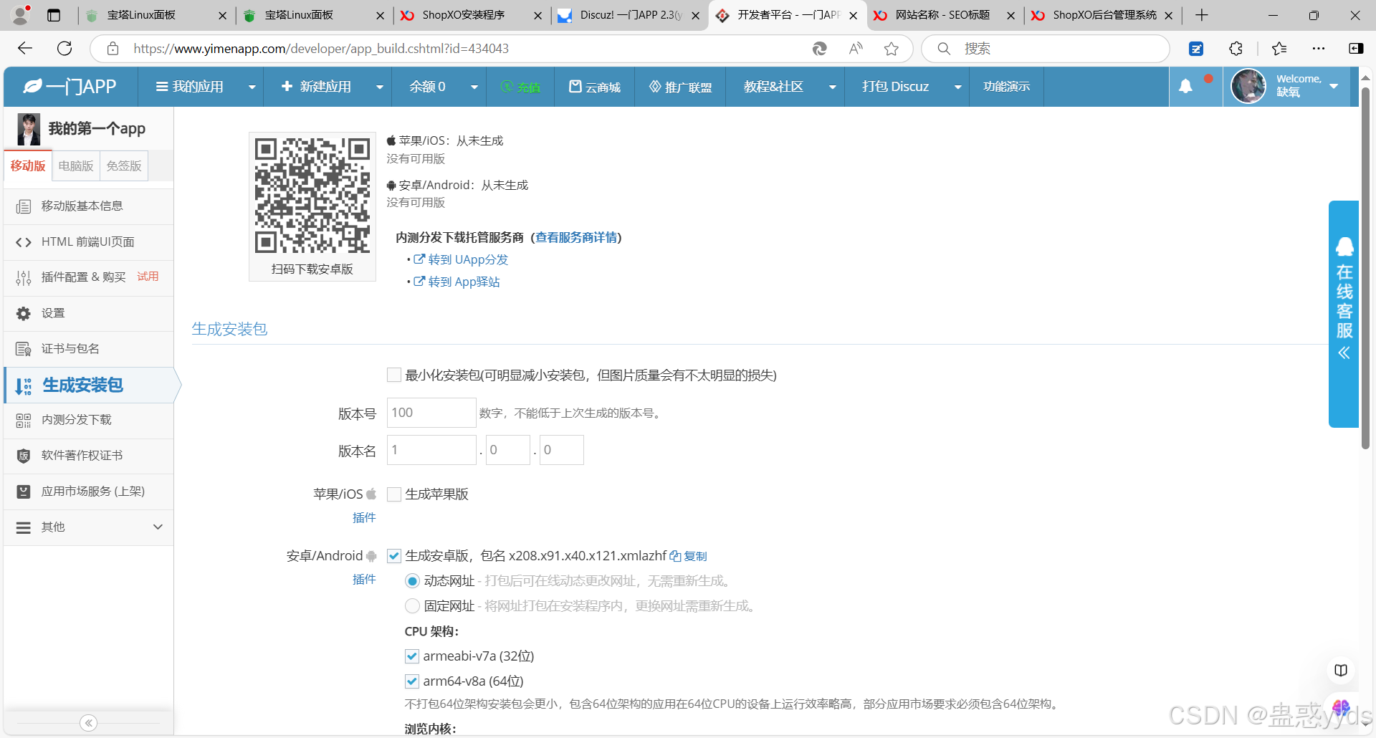
Task: Open the favorites list icon
Action: [1279, 49]
